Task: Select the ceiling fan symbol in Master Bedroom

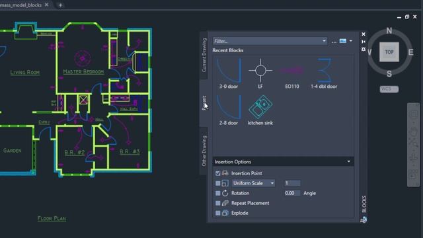Action: [83, 58]
